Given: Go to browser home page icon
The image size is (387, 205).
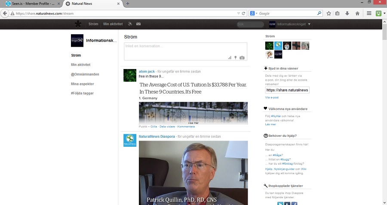Looking at the screenshot, I should 357,13.
